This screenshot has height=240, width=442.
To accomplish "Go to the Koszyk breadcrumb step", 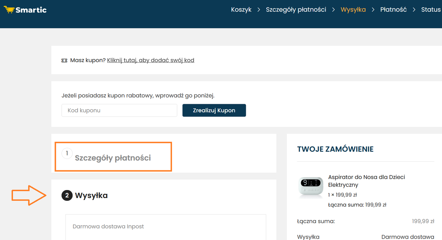I will click(x=241, y=10).
